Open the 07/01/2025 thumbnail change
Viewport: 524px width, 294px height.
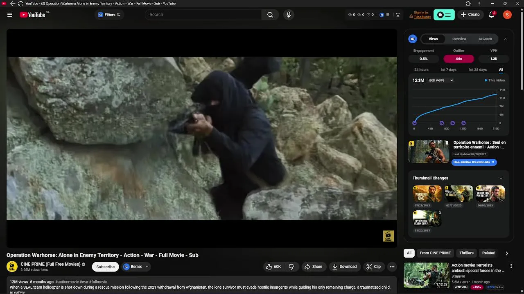458,194
